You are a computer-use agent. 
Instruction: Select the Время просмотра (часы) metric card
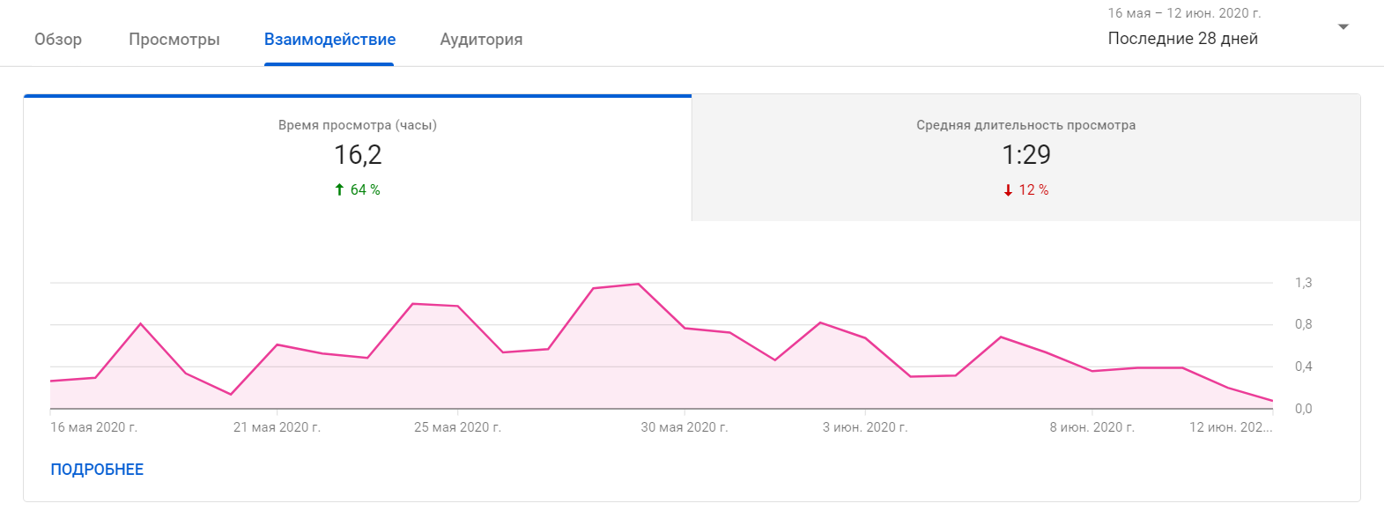(358, 158)
